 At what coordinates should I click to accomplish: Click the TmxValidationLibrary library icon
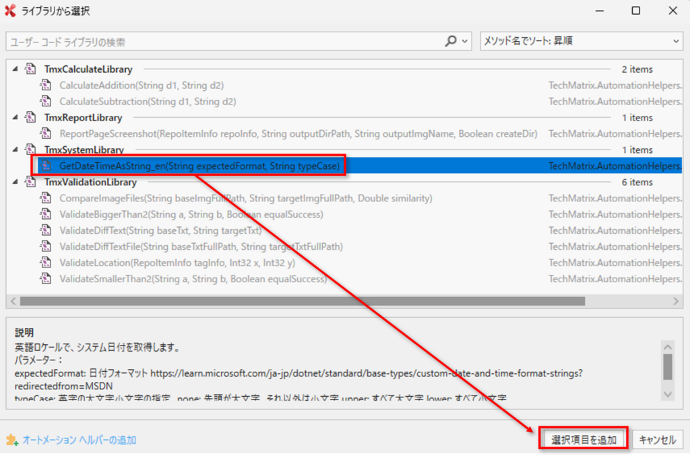pos(30,182)
